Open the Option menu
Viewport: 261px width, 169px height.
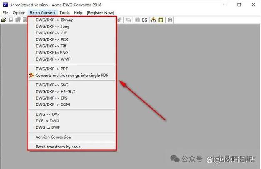click(x=19, y=13)
